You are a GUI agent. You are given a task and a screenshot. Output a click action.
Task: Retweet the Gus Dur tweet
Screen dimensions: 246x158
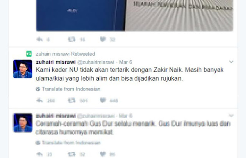(71, 154)
